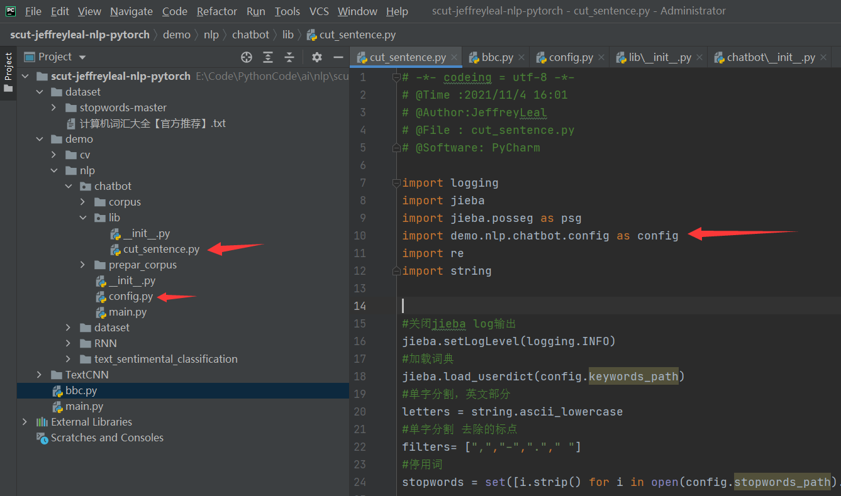This screenshot has height=496, width=841.
Task: Click the Expand All icon in Project panel
Action: [x=268, y=57]
